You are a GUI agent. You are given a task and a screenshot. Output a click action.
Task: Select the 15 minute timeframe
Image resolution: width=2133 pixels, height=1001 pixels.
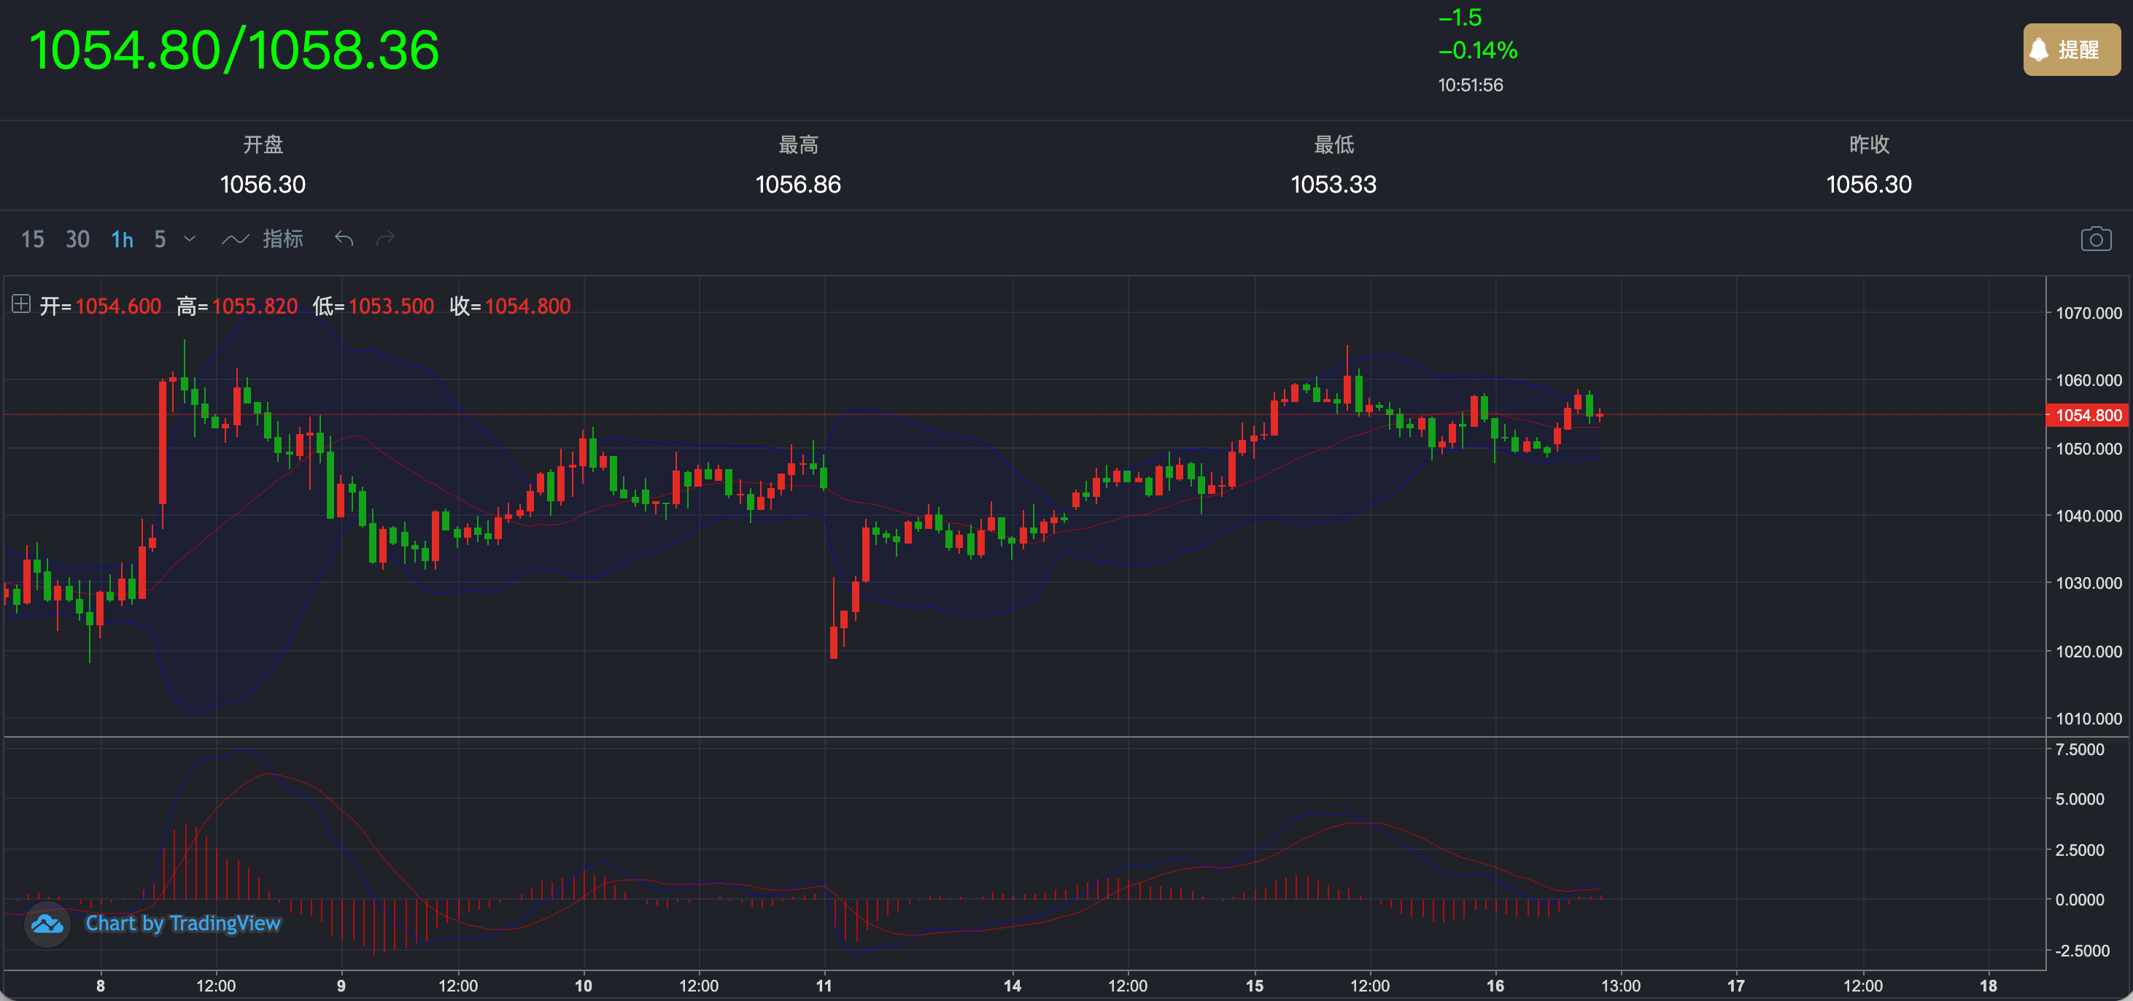pos(32,239)
